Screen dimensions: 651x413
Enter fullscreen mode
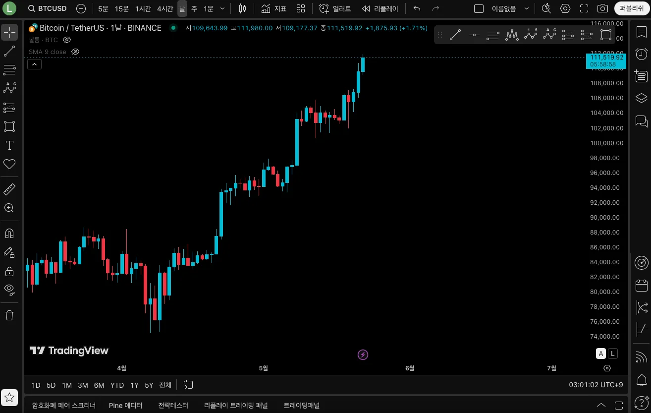pos(584,8)
